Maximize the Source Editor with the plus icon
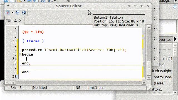This screenshot has height=100, width=178. pos(142,6)
